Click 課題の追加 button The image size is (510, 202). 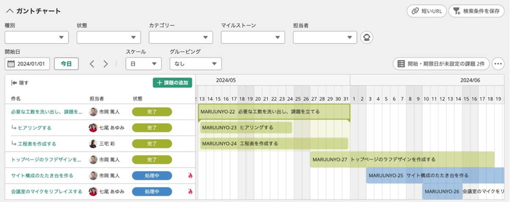pos(173,83)
